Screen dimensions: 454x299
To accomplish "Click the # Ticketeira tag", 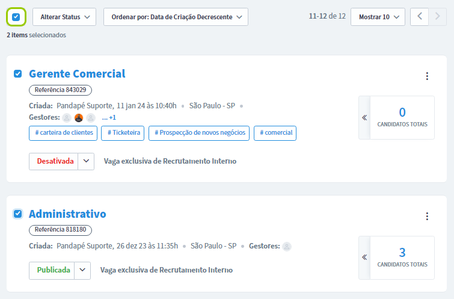I will point(123,133).
